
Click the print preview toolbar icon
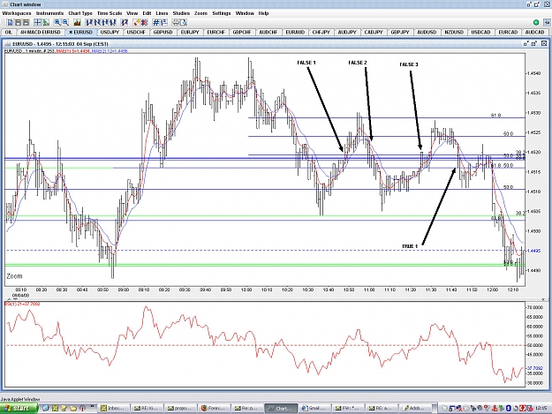coord(184,23)
